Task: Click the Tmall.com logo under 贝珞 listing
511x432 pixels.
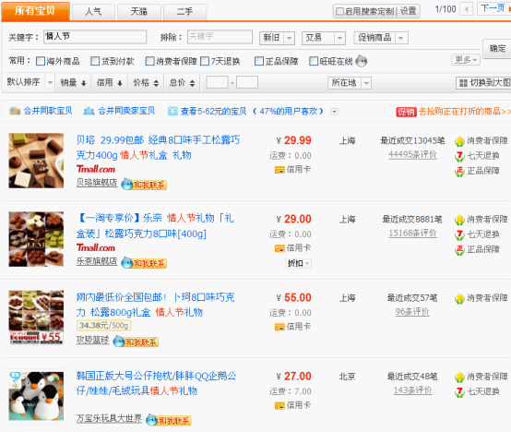Action: coord(96,169)
